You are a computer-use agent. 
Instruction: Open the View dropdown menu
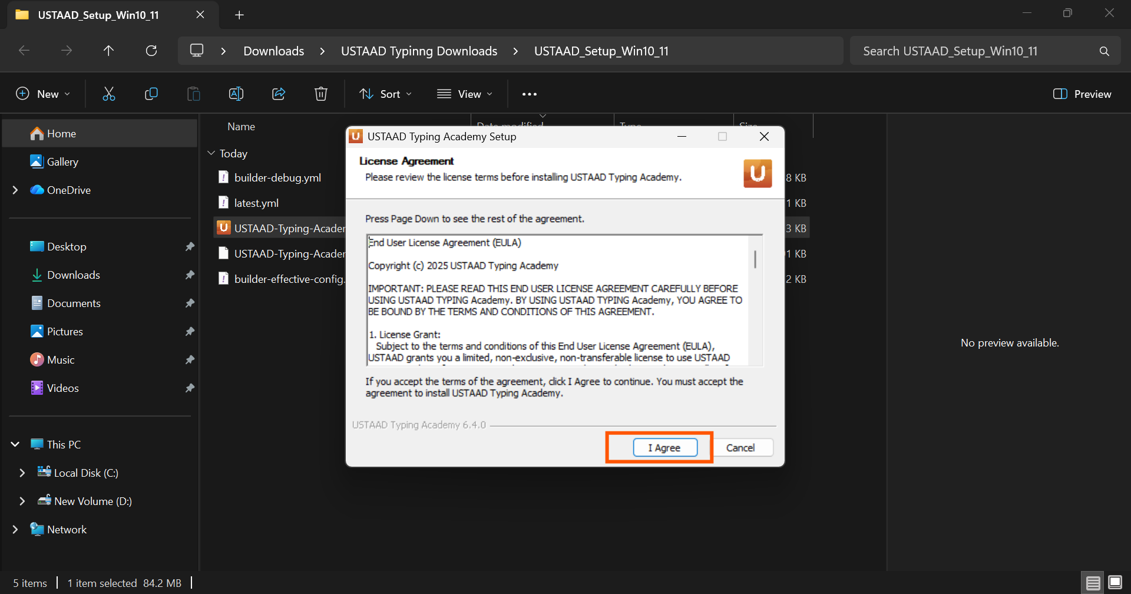point(465,94)
